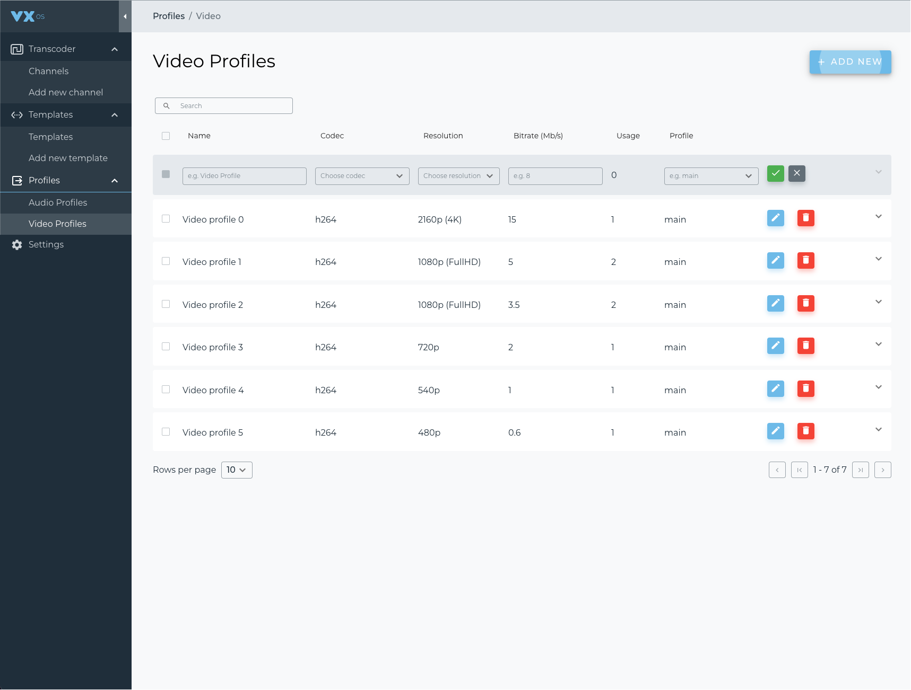Focus the Search input field
This screenshot has height=690, width=911.
click(x=224, y=106)
